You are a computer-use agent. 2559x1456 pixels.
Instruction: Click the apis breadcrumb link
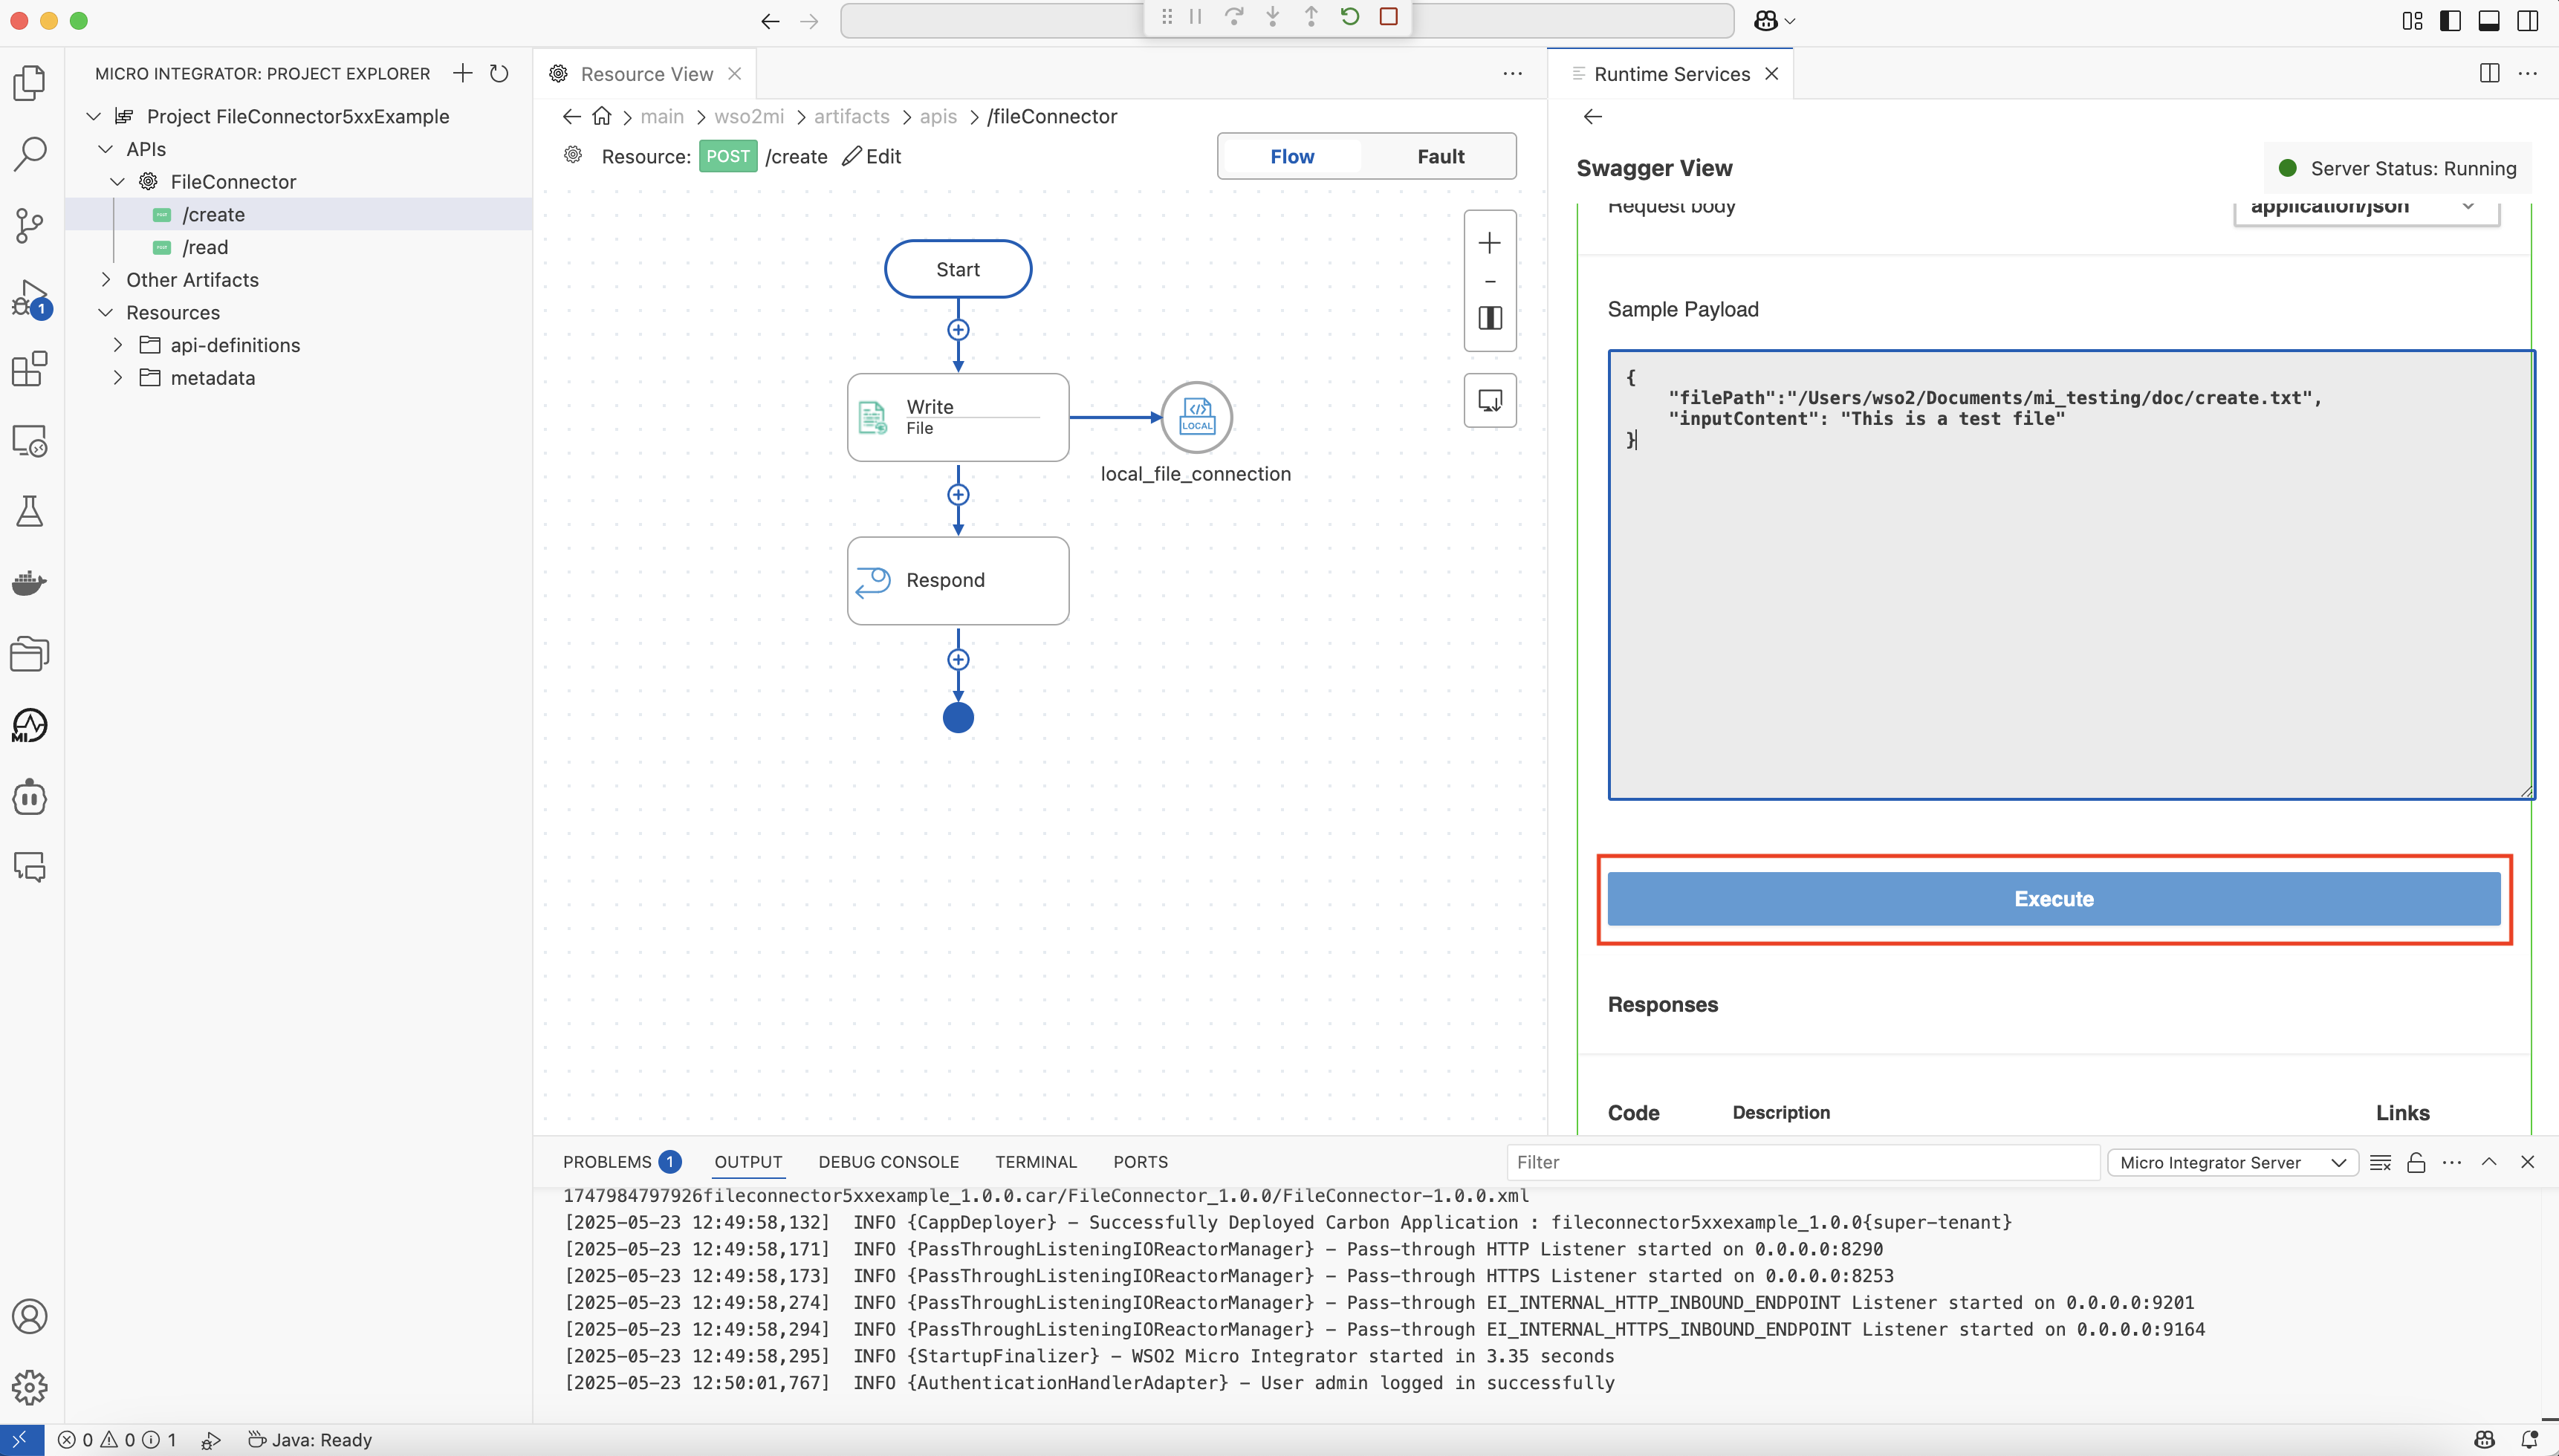point(938,116)
